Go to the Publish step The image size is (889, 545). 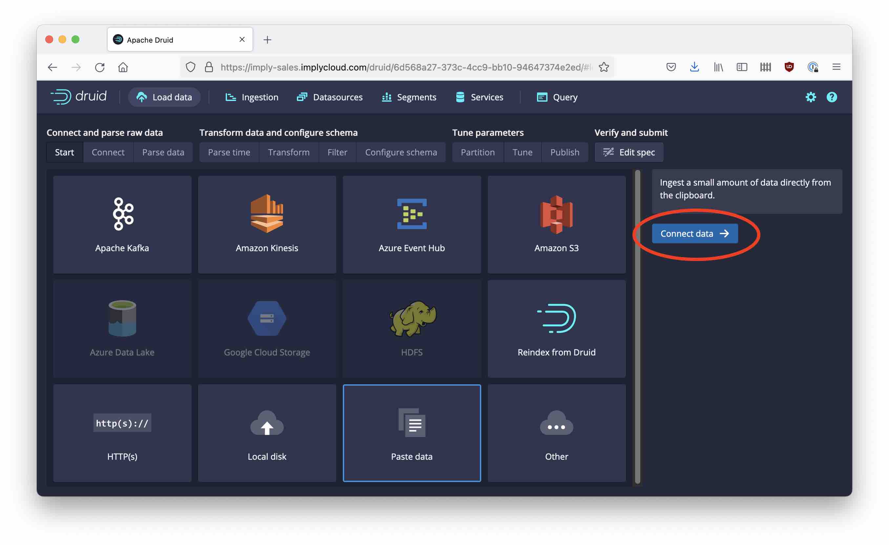coord(565,152)
